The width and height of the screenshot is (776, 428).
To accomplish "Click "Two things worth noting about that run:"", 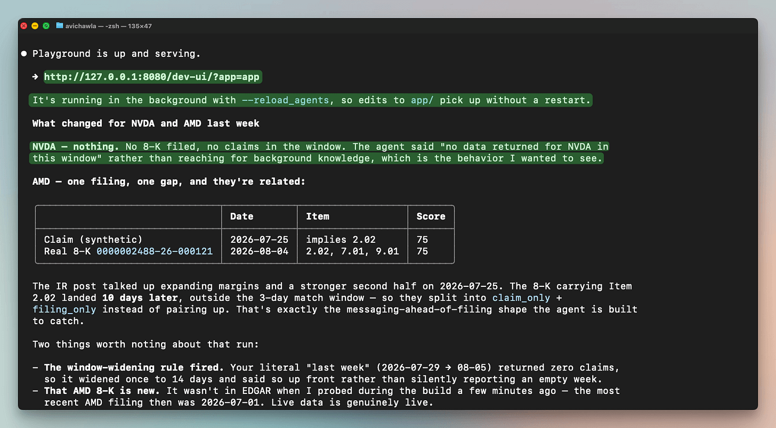I will pyautogui.click(x=145, y=344).
